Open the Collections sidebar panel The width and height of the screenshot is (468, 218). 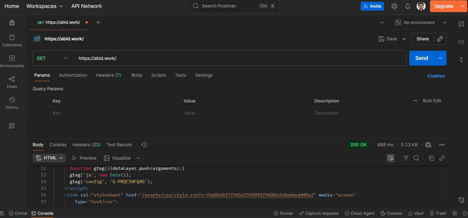tap(12, 40)
